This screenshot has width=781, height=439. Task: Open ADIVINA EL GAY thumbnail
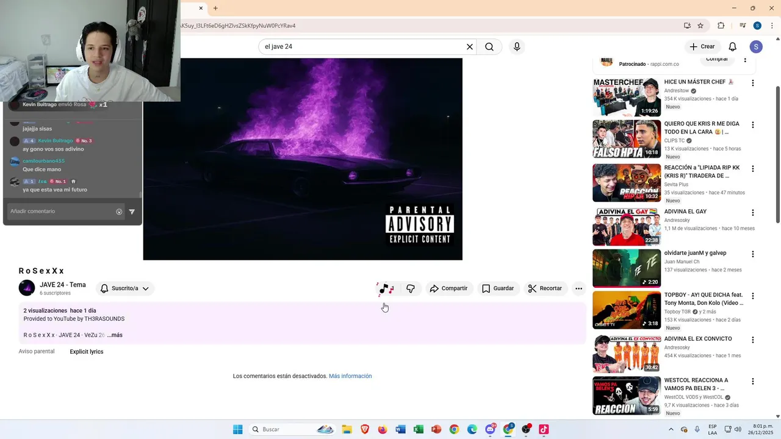coord(627,226)
